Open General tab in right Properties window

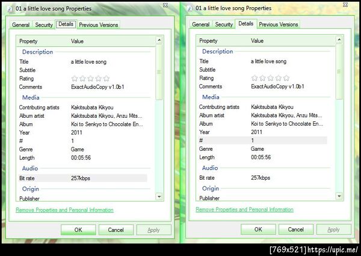coord(201,25)
